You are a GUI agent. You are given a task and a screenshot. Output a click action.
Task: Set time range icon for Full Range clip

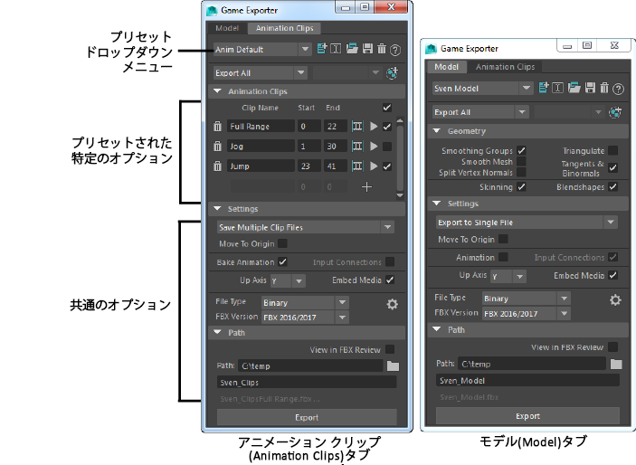(x=357, y=126)
